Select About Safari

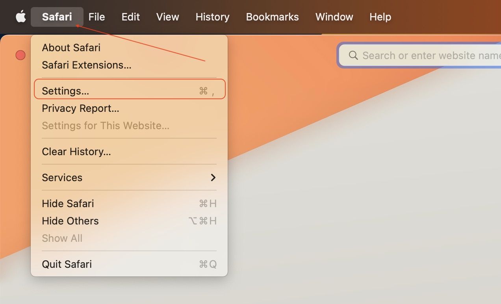point(71,47)
